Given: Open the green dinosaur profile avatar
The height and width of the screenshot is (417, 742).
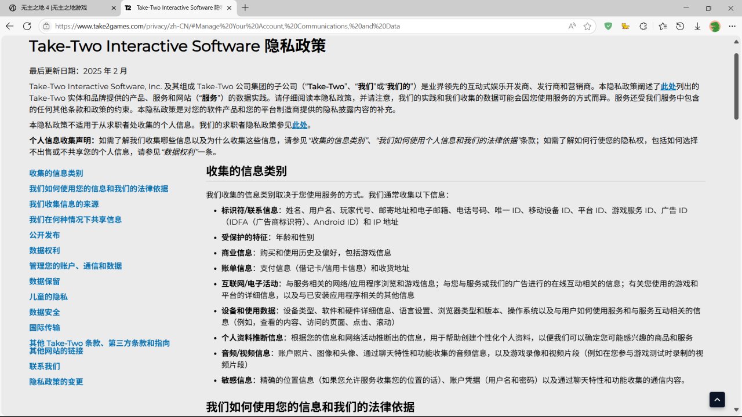Looking at the screenshot, I should (715, 26).
